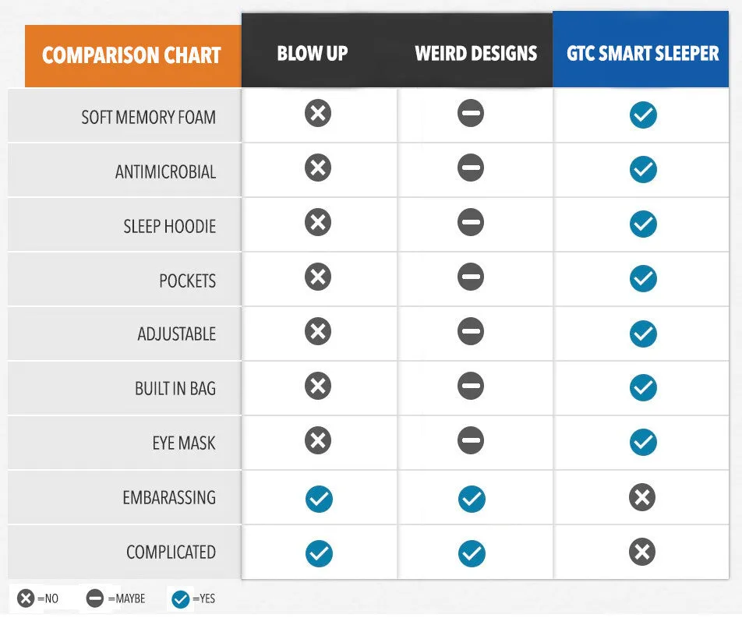Select the Weird Designs column header
Viewport: 742px width, 625px height.
pyautogui.click(x=475, y=54)
